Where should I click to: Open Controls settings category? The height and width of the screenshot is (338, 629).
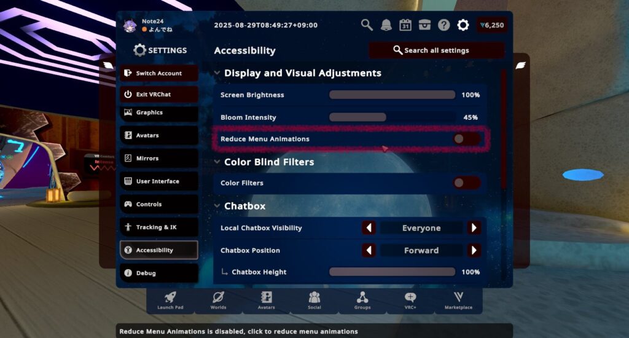[159, 204]
